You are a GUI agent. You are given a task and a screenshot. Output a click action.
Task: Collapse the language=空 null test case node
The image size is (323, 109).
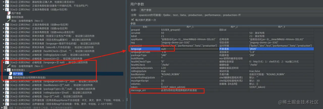click(4, 62)
